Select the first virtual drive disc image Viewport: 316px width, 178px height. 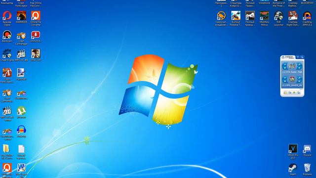pyautogui.click(x=292, y=66)
